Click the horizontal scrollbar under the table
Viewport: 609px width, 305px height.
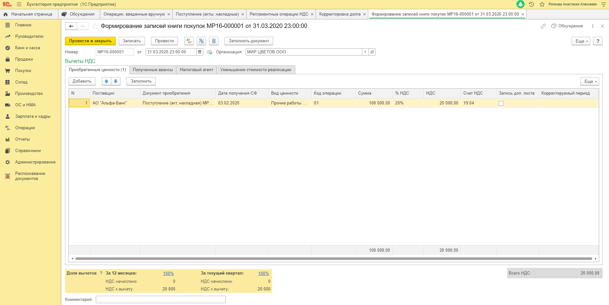[333, 259]
